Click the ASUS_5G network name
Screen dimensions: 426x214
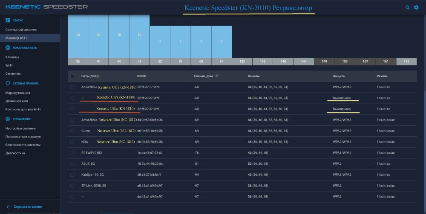[x=88, y=164]
